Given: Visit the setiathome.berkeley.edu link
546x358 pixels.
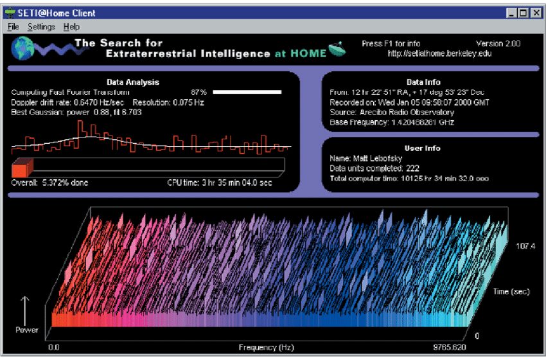Looking at the screenshot, I should point(439,53).
